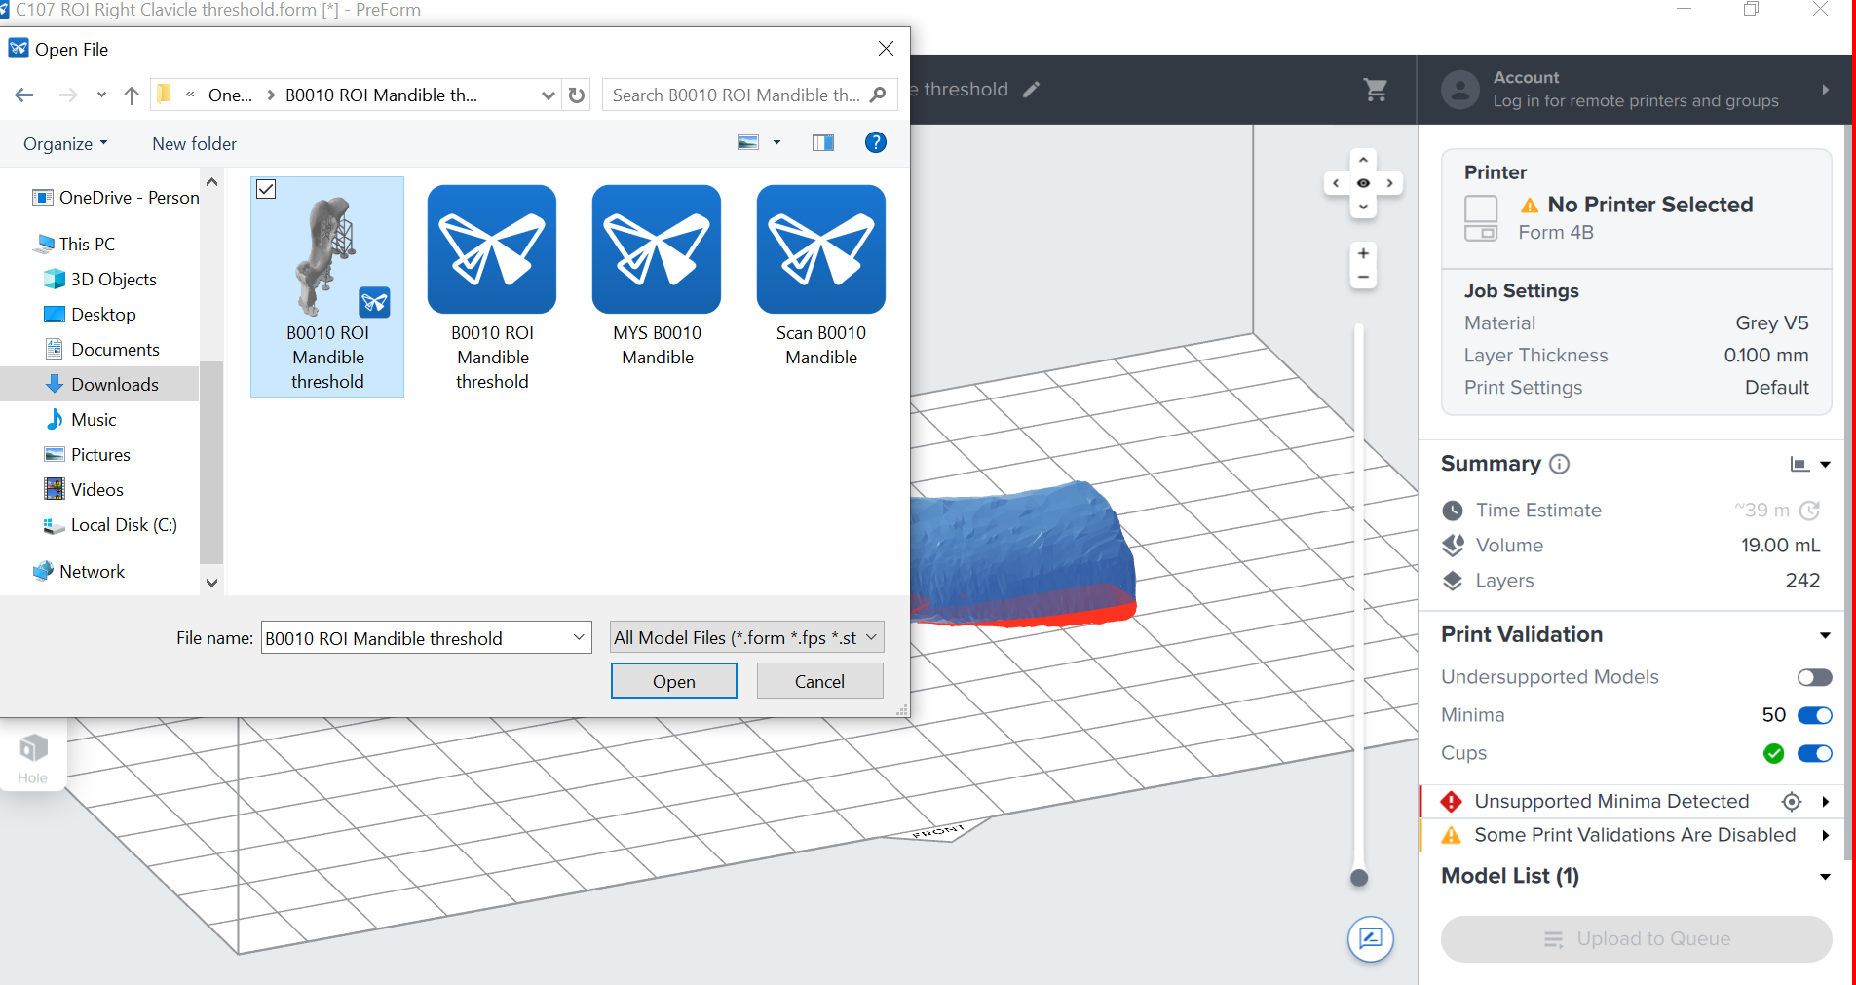This screenshot has width=1856, height=985.
Task: Open the Organize menu
Action: pos(64,143)
